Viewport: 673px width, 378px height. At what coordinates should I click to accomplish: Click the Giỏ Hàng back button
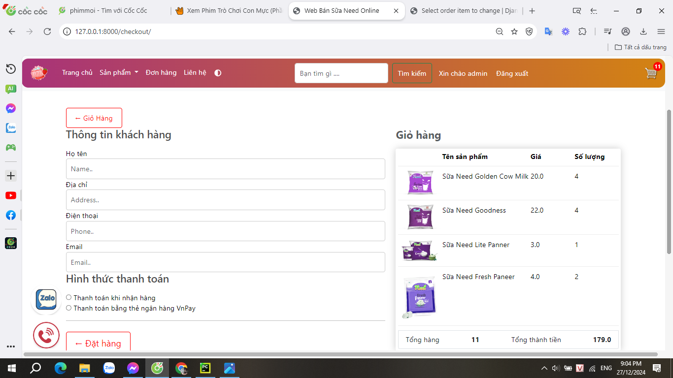(94, 118)
